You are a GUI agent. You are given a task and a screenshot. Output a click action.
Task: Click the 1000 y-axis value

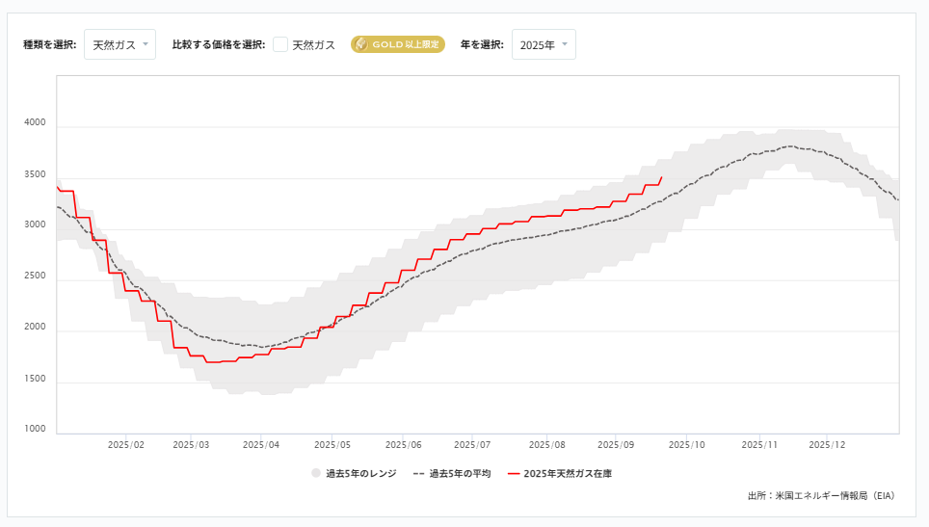(35, 429)
